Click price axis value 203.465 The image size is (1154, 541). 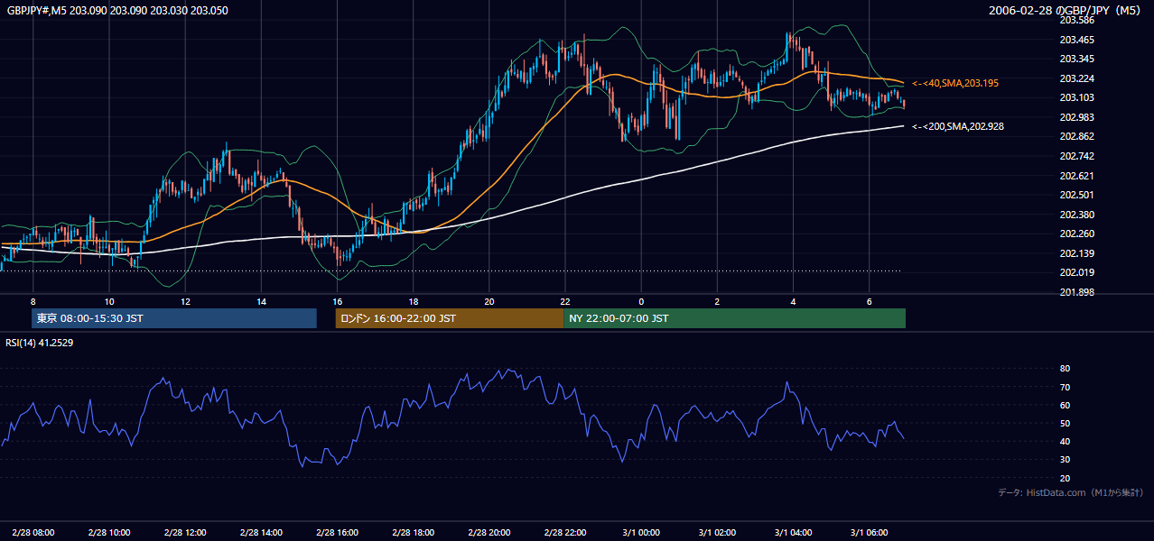pos(1076,40)
